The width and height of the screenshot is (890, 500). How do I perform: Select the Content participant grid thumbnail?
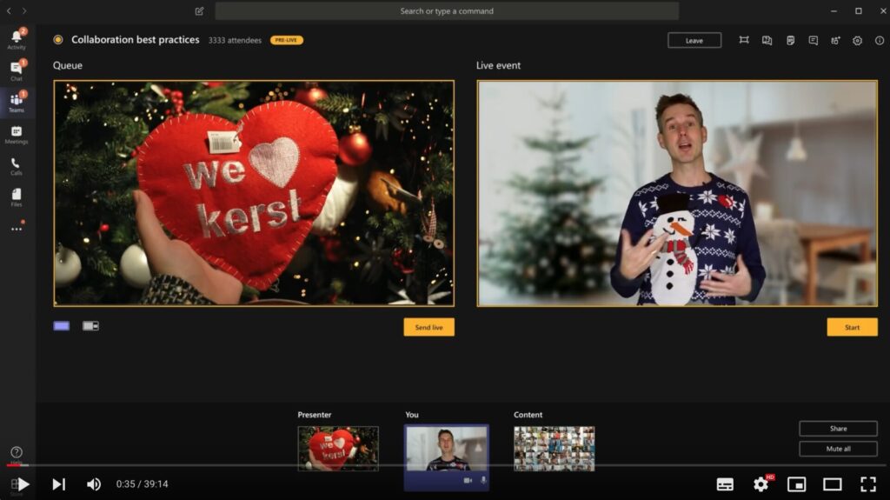pyautogui.click(x=554, y=448)
